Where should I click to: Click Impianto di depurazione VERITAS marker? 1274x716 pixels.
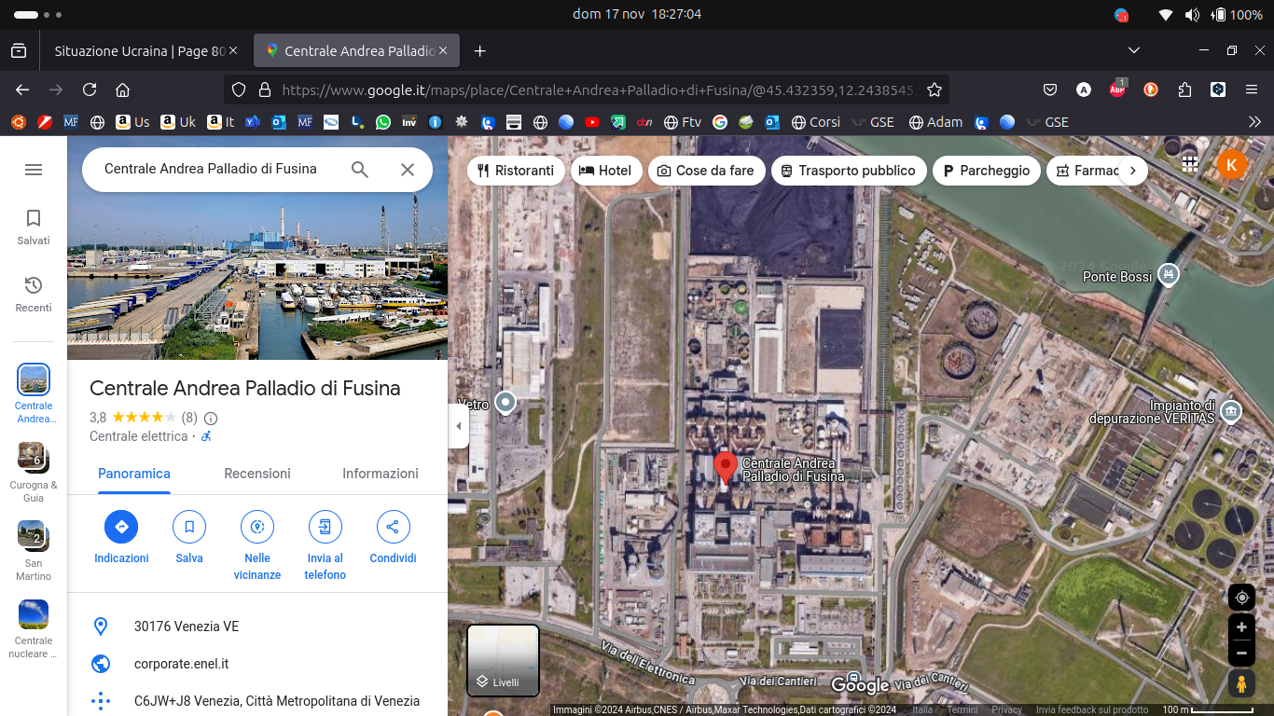tap(1231, 411)
